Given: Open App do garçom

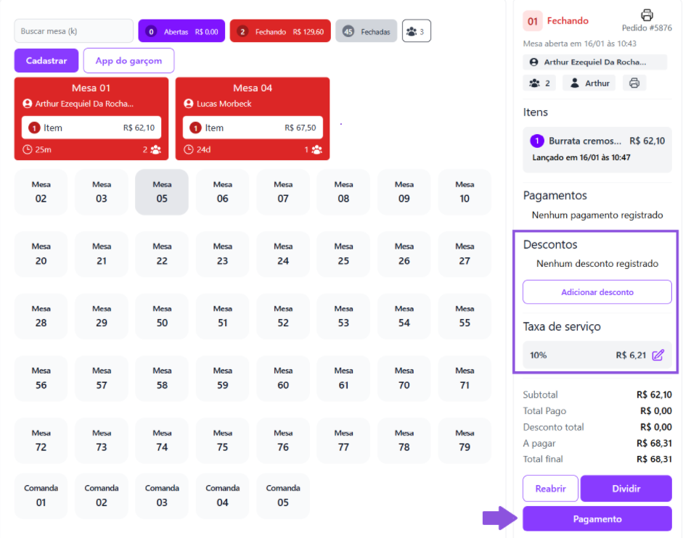Looking at the screenshot, I should tap(128, 61).
